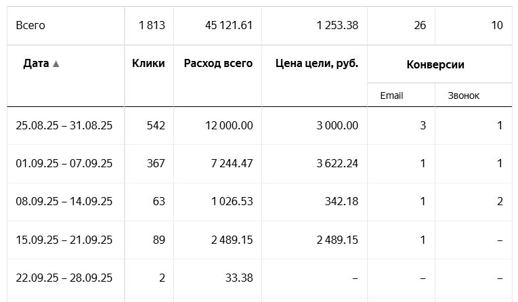Click total clicks value 1 813
The width and height of the screenshot is (518, 302).
[x=152, y=26]
